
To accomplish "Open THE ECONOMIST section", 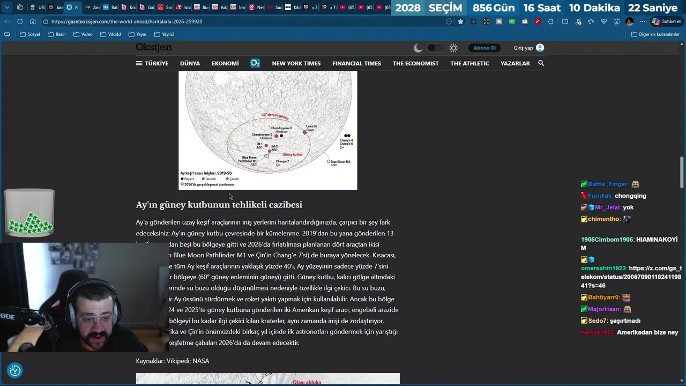I will click(415, 63).
